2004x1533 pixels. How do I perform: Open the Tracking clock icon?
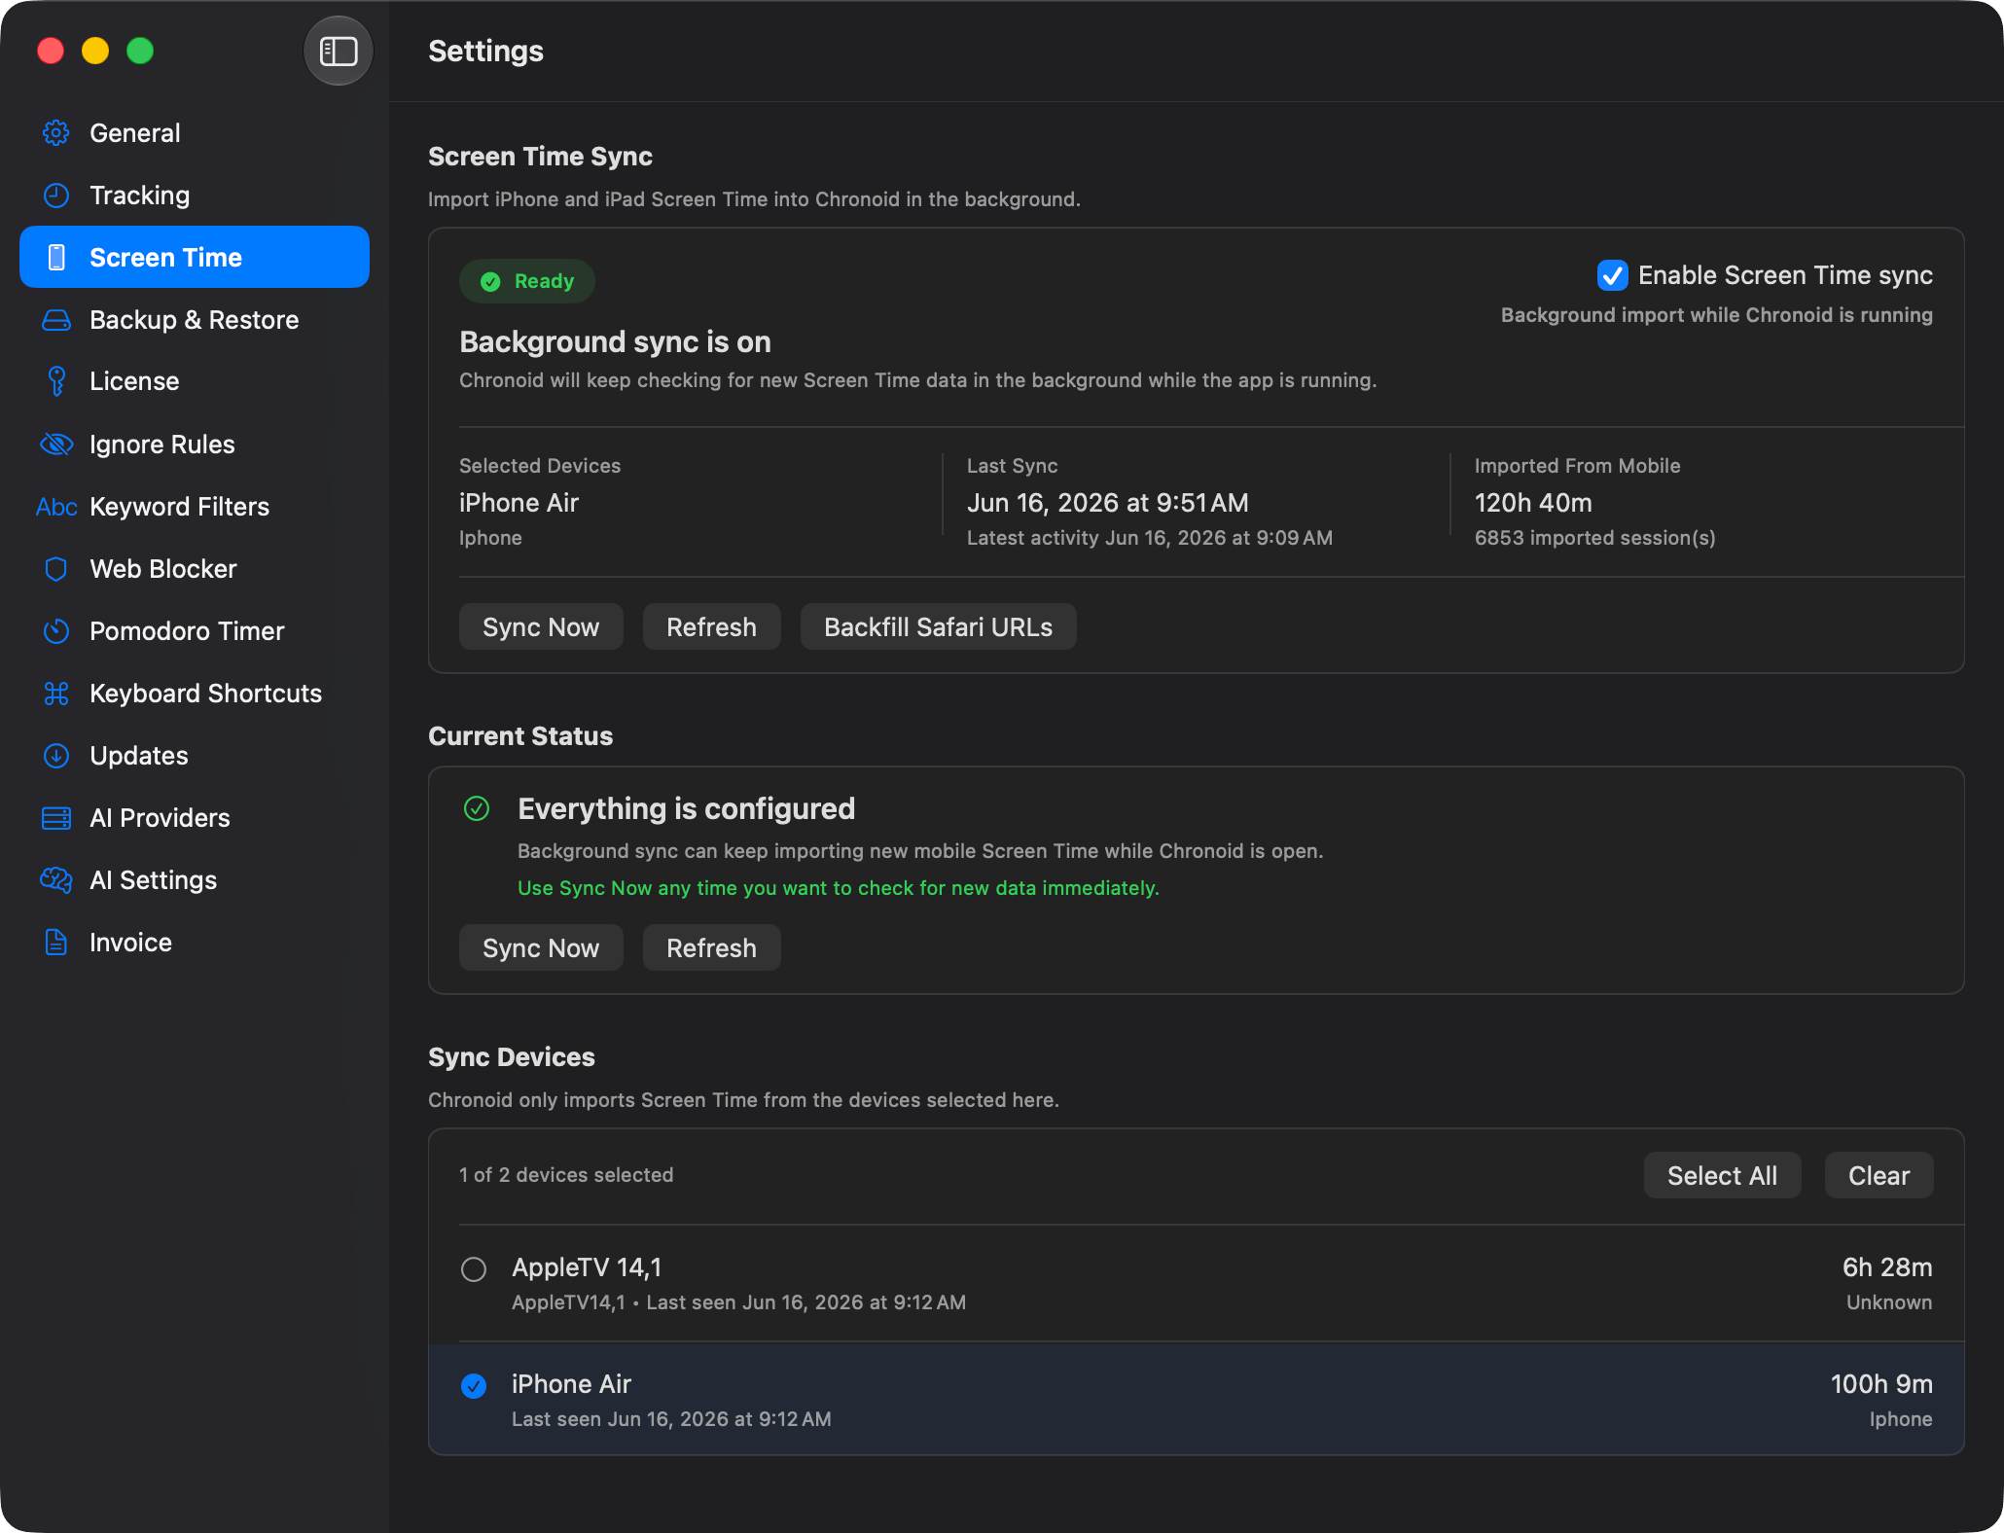coord(56,196)
